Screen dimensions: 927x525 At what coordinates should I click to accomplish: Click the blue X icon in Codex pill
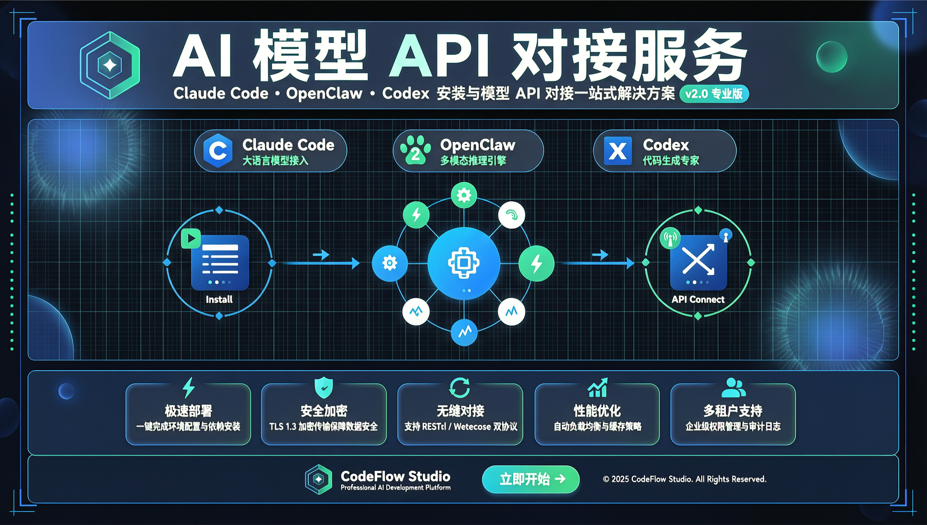coord(618,151)
